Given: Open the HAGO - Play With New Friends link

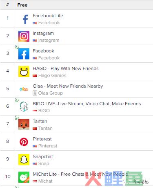Looking at the screenshot, I should [x=66, y=68].
